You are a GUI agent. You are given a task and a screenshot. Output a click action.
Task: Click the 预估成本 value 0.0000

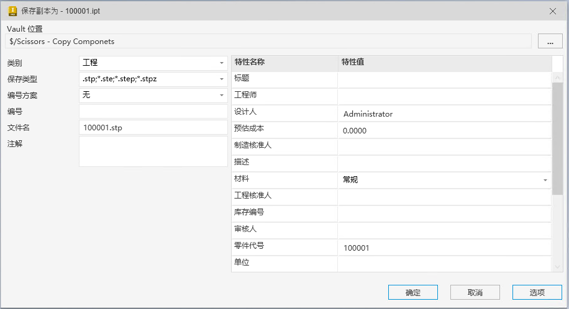point(444,130)
